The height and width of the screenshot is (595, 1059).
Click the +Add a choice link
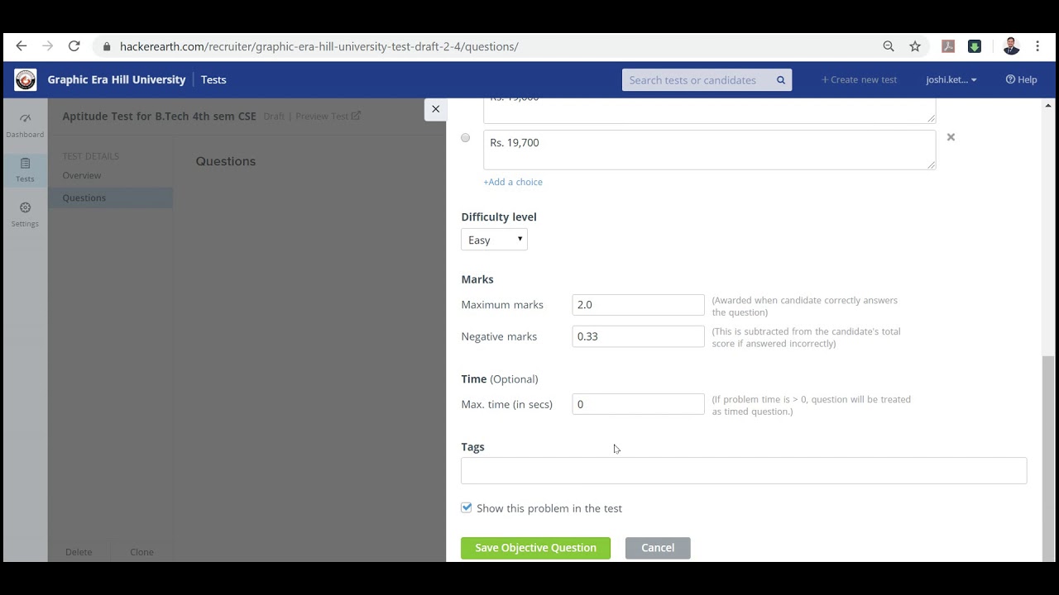pyautogui.click(x=513, y=182)
